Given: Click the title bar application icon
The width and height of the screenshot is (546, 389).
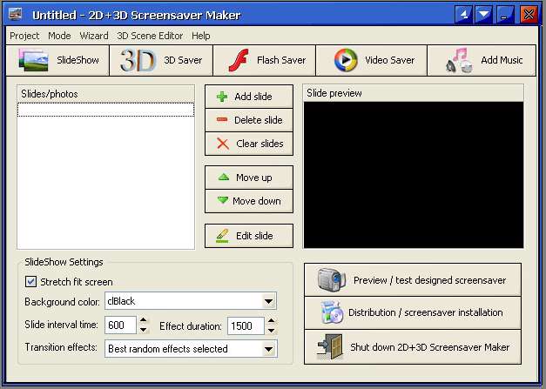Looking at the screenshot, I should 15,14.
